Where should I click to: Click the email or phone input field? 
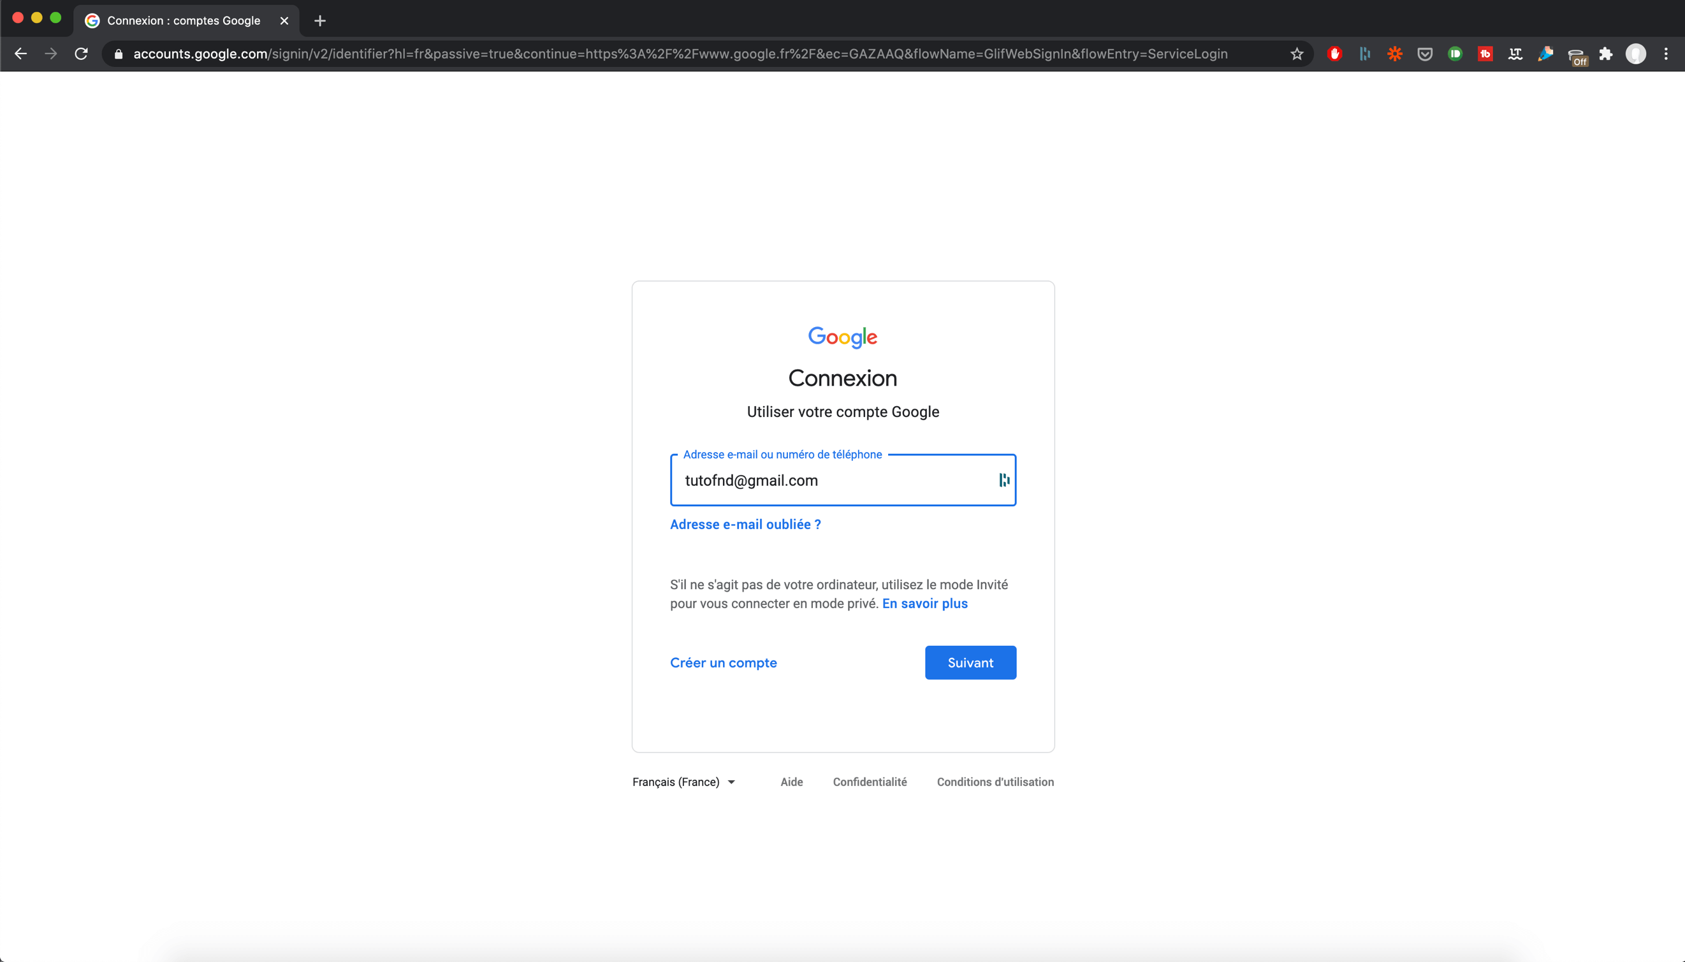coord(832,480)
